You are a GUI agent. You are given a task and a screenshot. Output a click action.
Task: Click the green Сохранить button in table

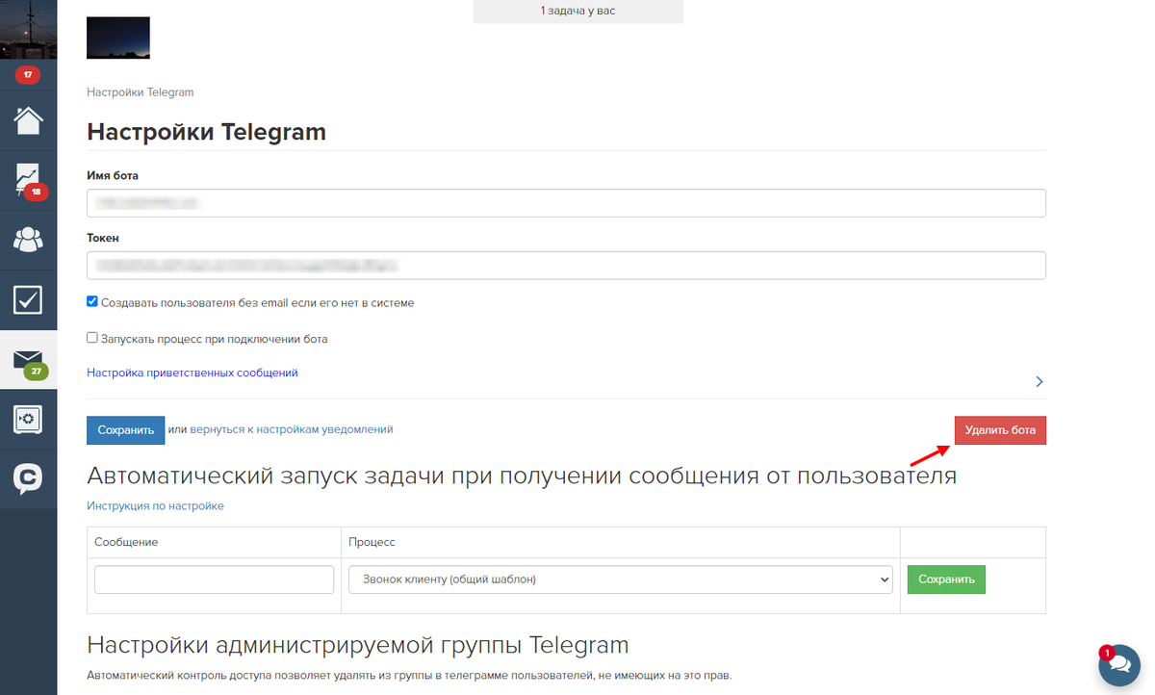(x=946, y=579)
